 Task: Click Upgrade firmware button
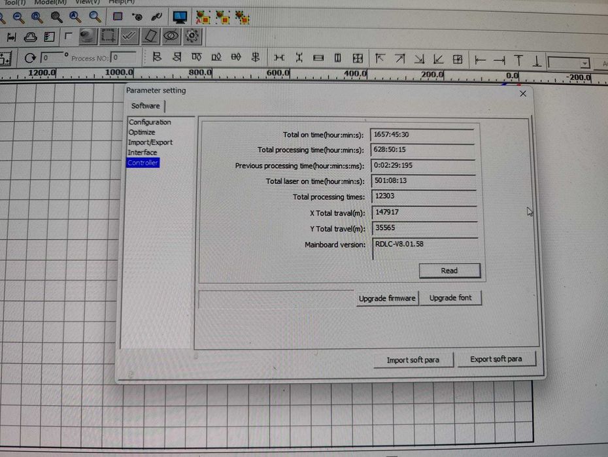point(387,299)
